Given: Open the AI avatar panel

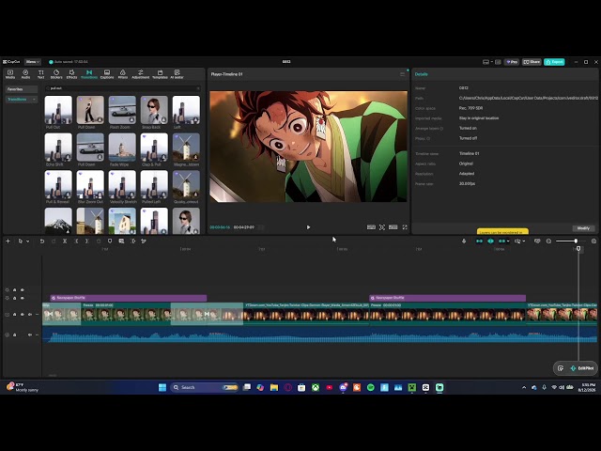Looking at the screenshot, I should tap(177, 74).
